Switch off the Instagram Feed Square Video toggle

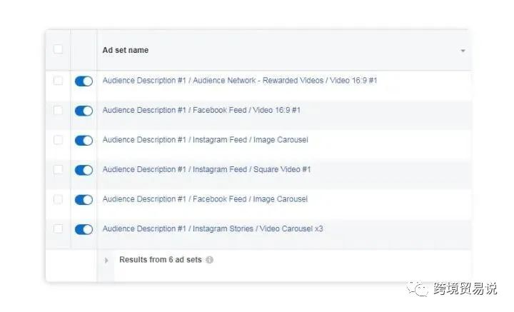point(84,170)
